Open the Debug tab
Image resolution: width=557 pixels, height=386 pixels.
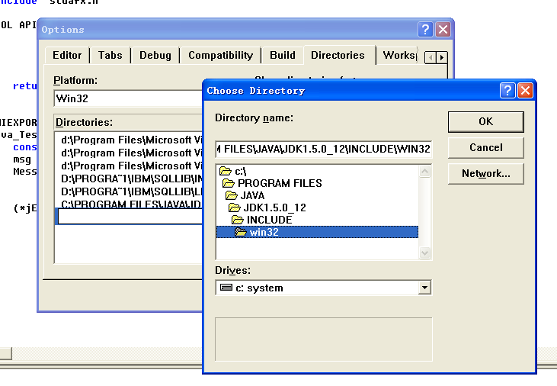coord(155,55)
